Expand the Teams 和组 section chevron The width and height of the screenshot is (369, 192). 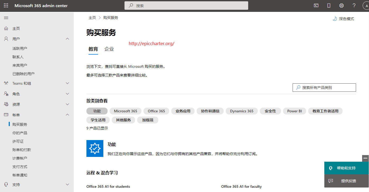(x=67, y=83)
